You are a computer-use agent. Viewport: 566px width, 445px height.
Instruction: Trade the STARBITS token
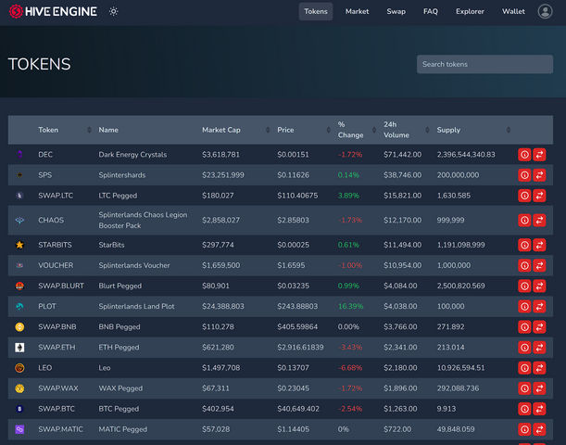(x=539, y=245)
